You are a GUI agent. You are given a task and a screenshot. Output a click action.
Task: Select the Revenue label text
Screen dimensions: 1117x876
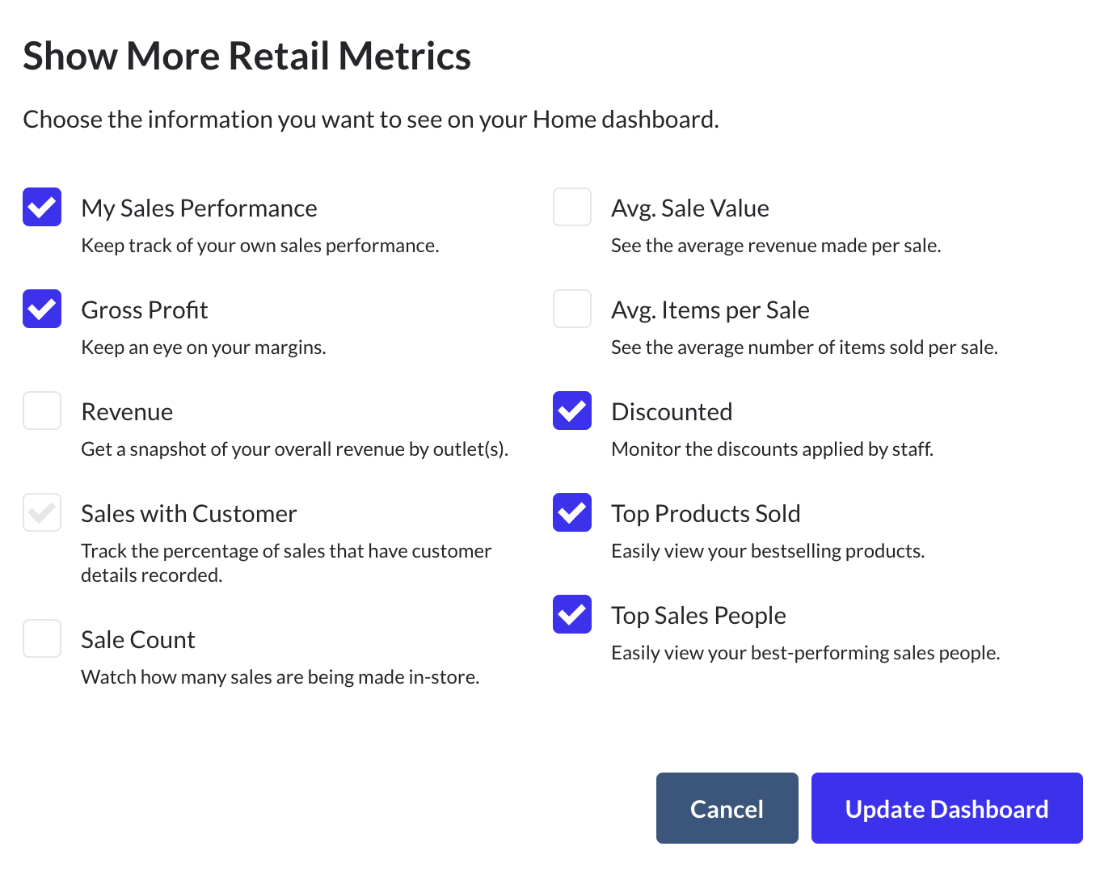(x=127, y=412)
